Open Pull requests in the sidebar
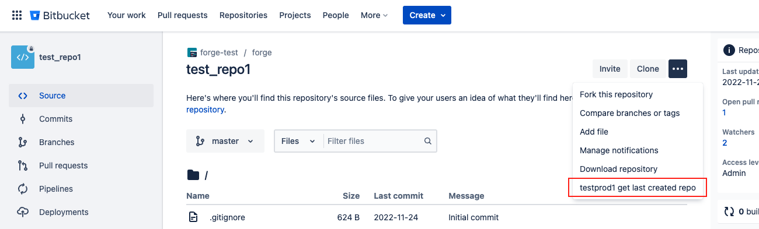This screenshot has width=759, height=229. coord(81,165)
